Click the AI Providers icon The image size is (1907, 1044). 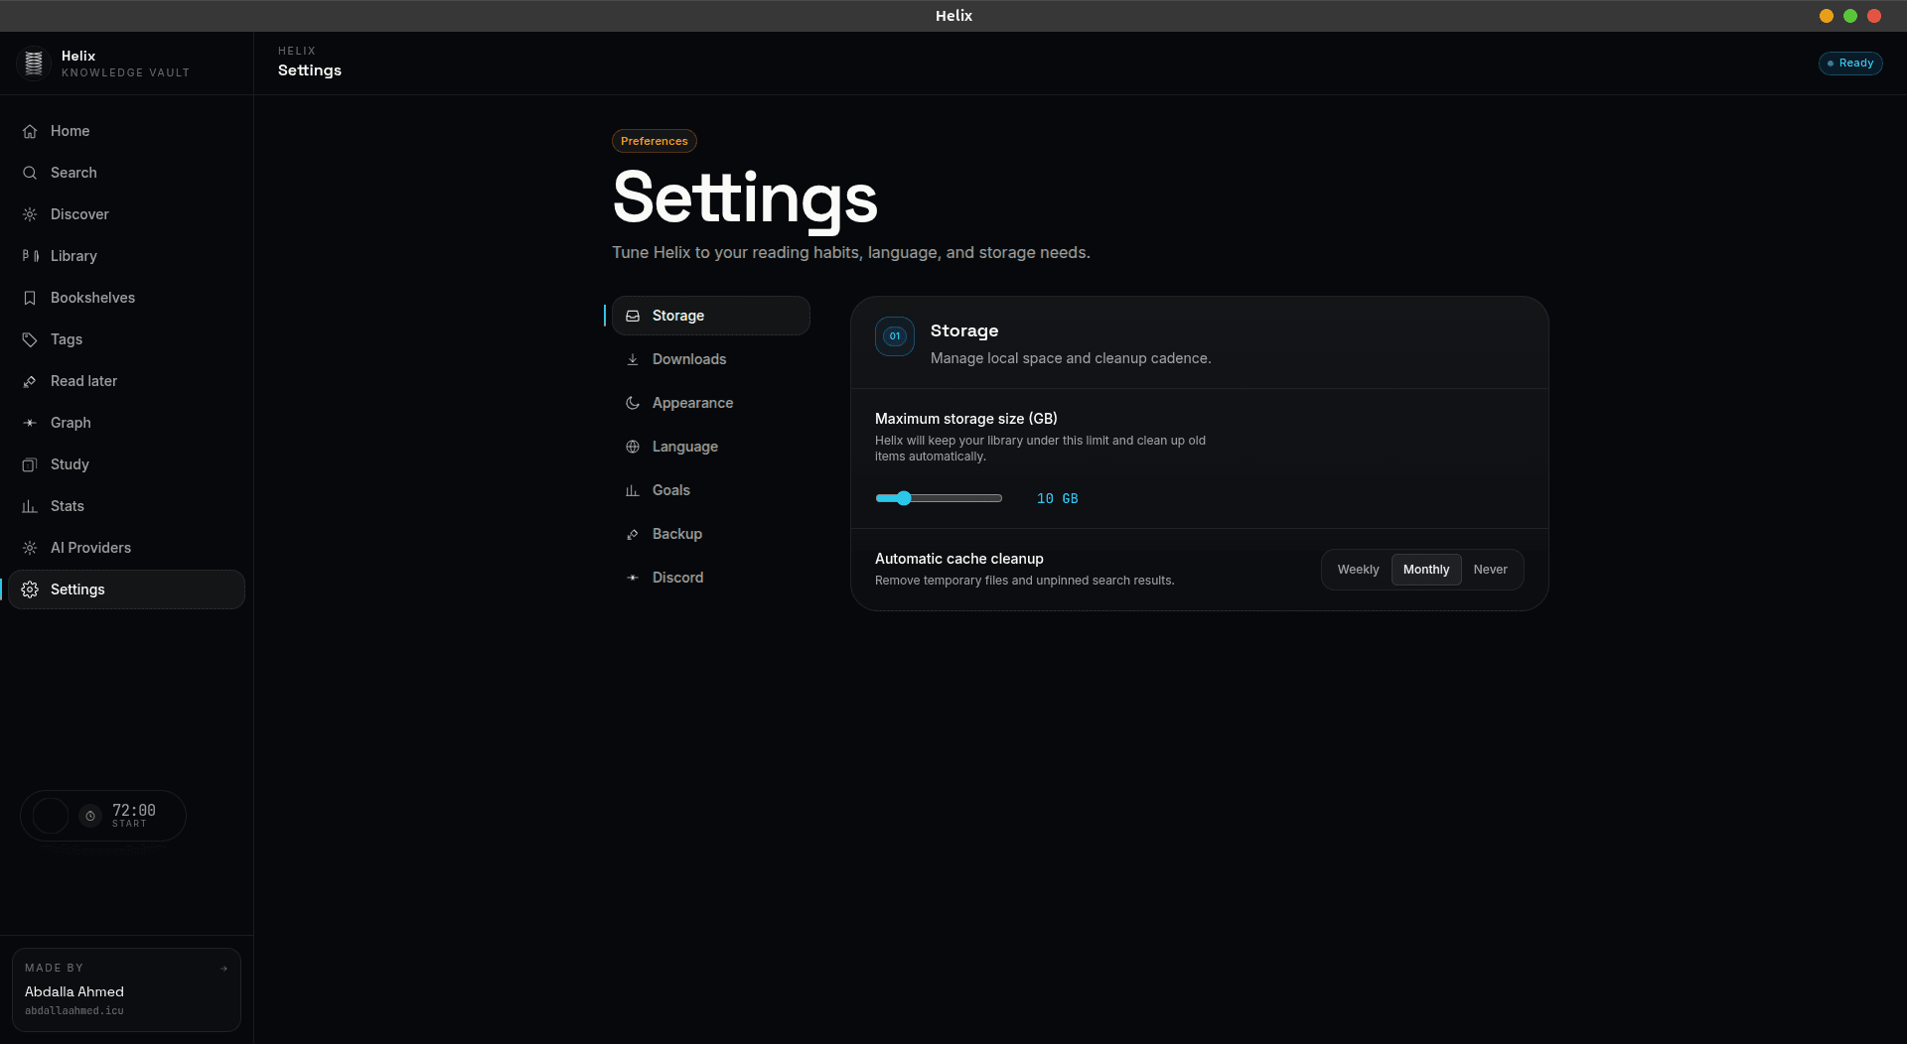30,548
